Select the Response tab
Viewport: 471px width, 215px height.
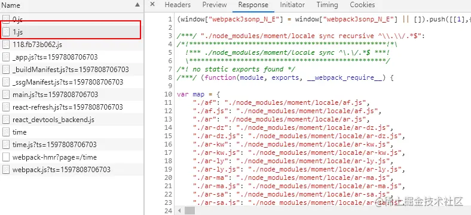point(253,5)
